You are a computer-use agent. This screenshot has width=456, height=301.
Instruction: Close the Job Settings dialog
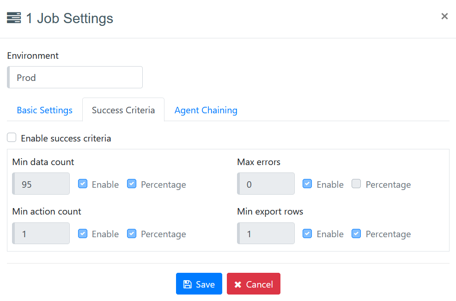click(x=444, y=17)
